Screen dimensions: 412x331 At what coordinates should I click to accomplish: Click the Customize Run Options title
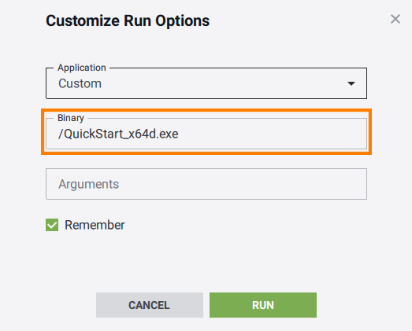[128, 20]
